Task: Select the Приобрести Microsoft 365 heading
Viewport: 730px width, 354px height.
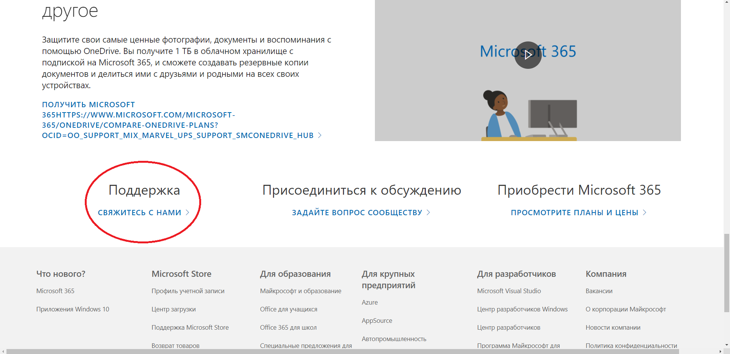Action: pyautogui.click(x=579, y=190)
